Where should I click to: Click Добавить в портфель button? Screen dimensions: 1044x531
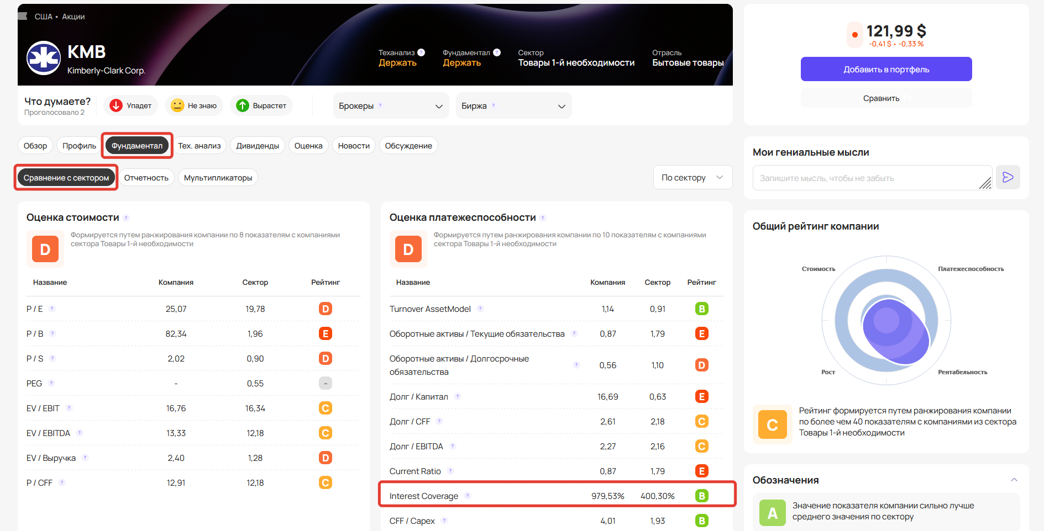886,70
